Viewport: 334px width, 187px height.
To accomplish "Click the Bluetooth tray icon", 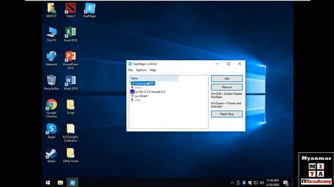I will tap(244, 182).
